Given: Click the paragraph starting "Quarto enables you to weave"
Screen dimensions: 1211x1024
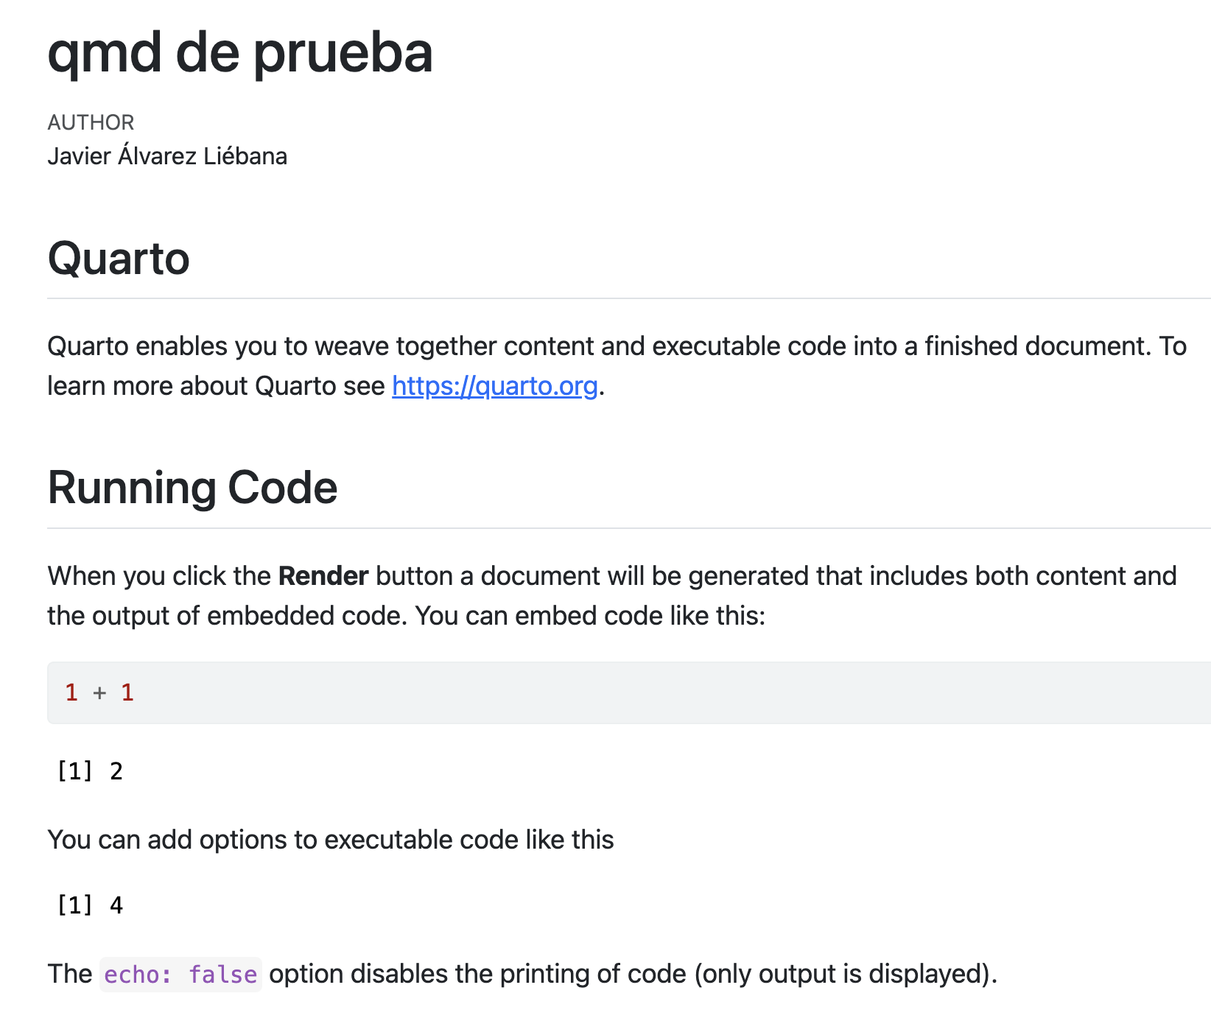Looking at the screenshot, I should click(616, 346).
